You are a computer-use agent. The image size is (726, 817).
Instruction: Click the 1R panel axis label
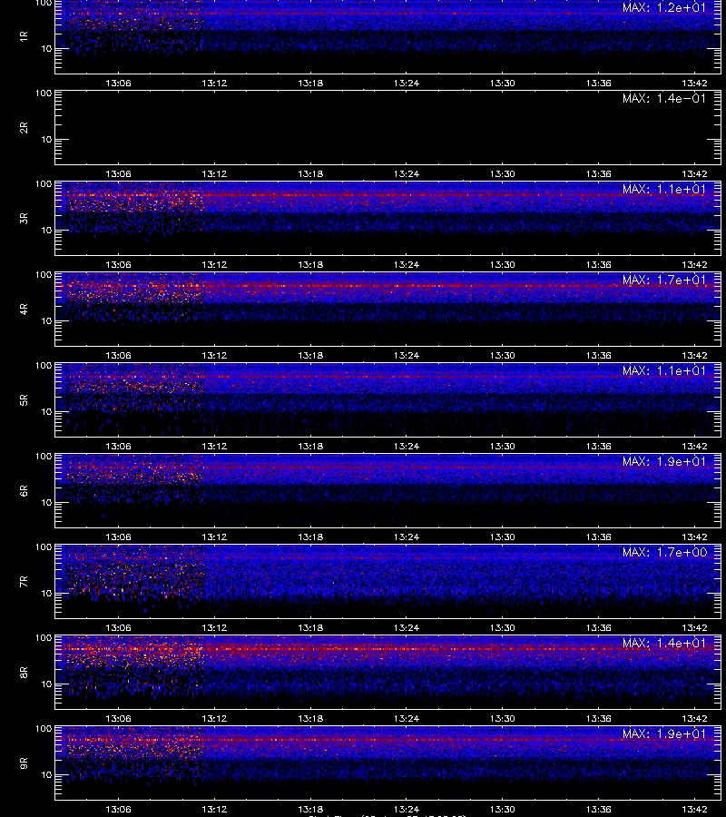24,36
